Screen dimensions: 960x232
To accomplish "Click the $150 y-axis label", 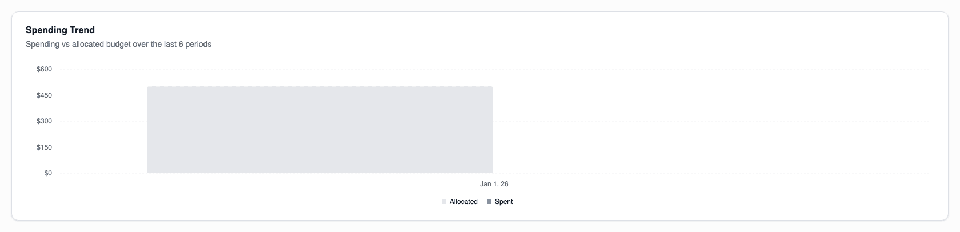I will pyautogui.click(x=44, y=147).
